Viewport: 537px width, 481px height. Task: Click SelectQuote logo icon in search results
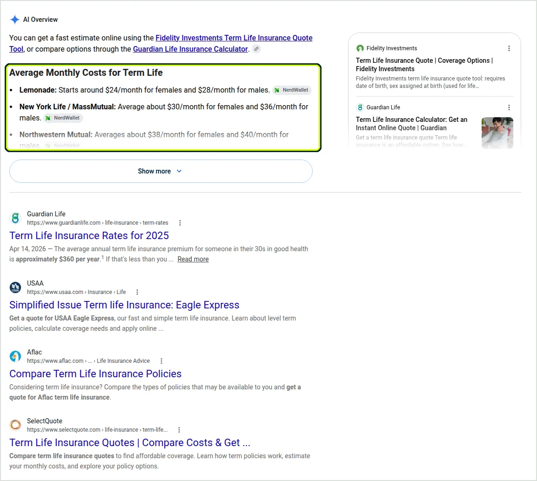pyautogui.click(x=15, y=425)
